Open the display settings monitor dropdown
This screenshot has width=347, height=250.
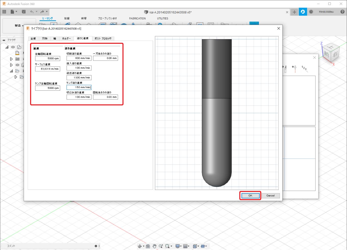(178, 246)
